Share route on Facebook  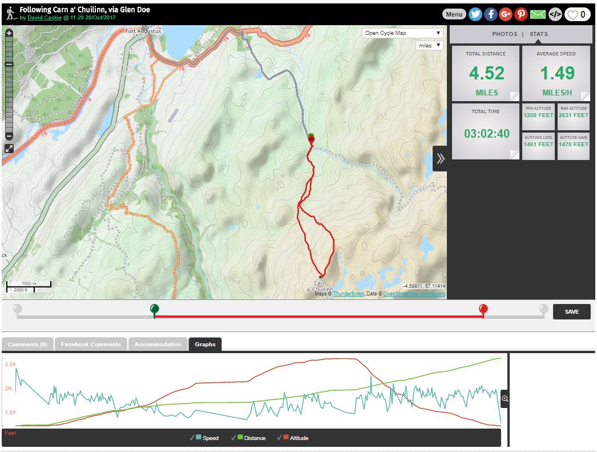tap(490, 14)
